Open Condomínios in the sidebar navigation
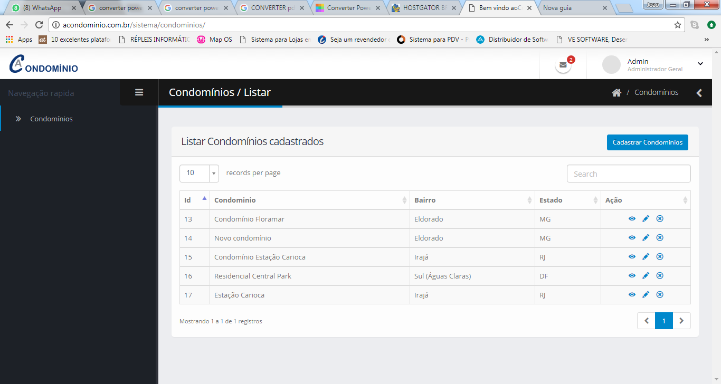 click(79, 119)
